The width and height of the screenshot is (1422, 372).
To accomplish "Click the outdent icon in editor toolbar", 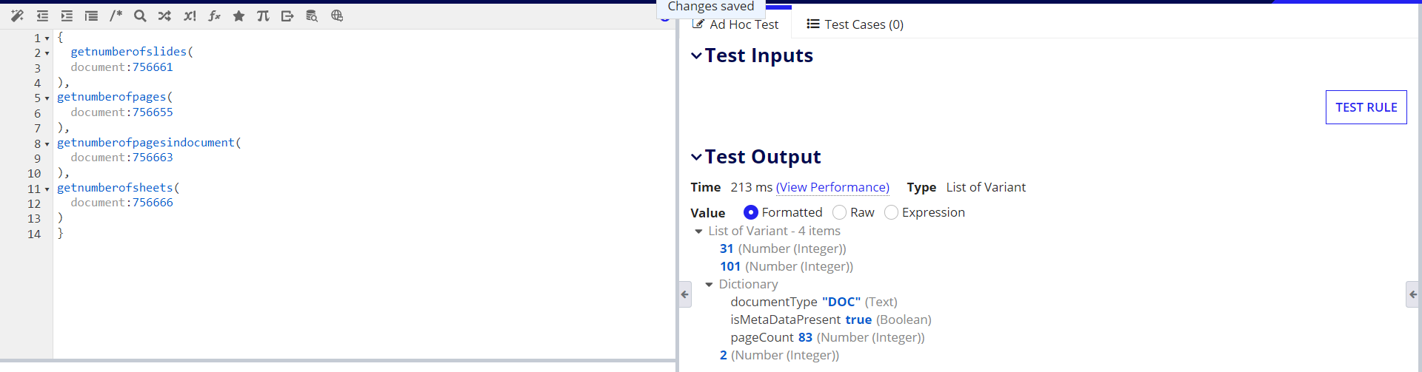I will [x=42, y=16].
